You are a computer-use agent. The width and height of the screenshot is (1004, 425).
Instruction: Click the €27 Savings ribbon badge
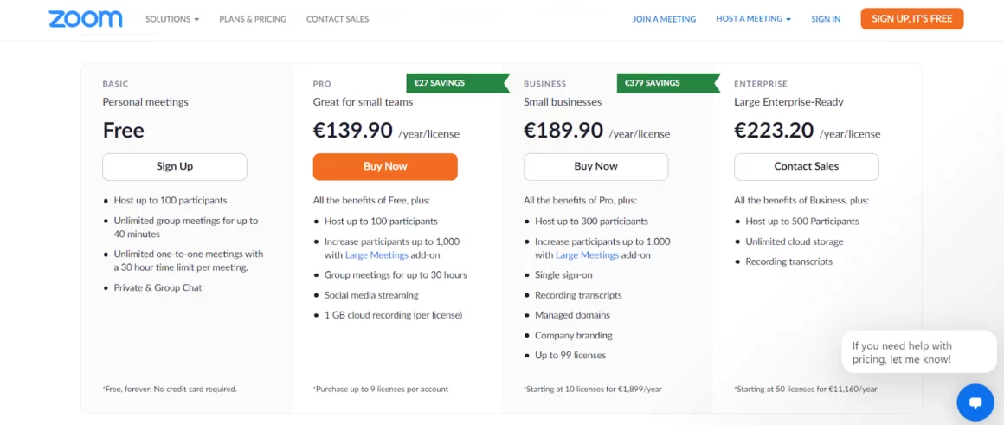[441, 83]
